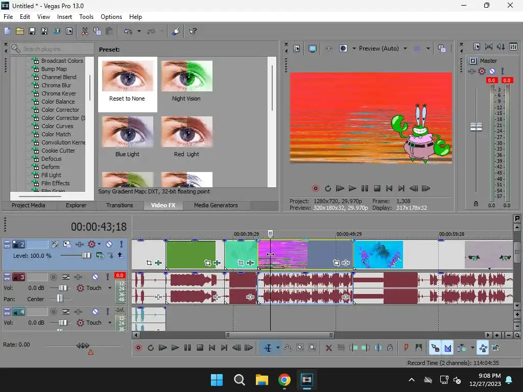Open the Undo history dropdown arrow
The width and height of the screenshot is (523, 392).
(x=139, y=31)
